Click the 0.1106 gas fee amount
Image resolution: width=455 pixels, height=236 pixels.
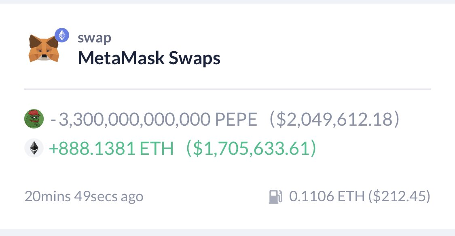pyautogui.click(x=312, y=196)
